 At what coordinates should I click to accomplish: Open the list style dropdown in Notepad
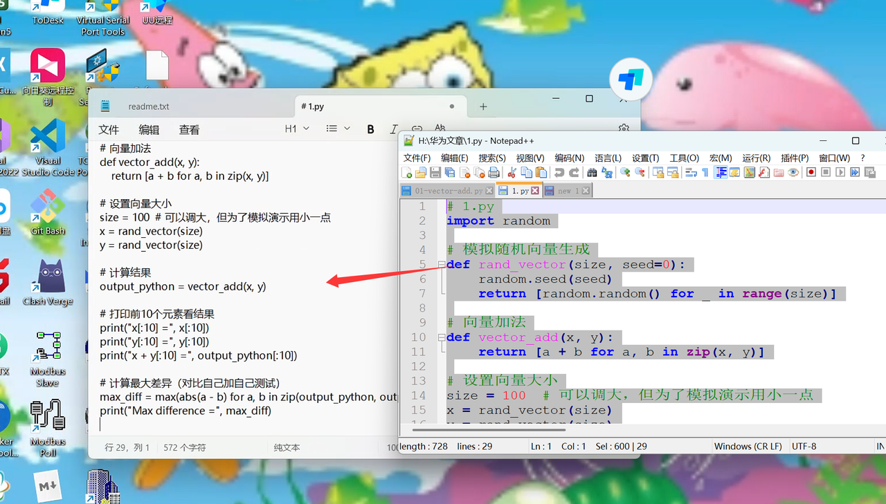[x=338, y=129]
